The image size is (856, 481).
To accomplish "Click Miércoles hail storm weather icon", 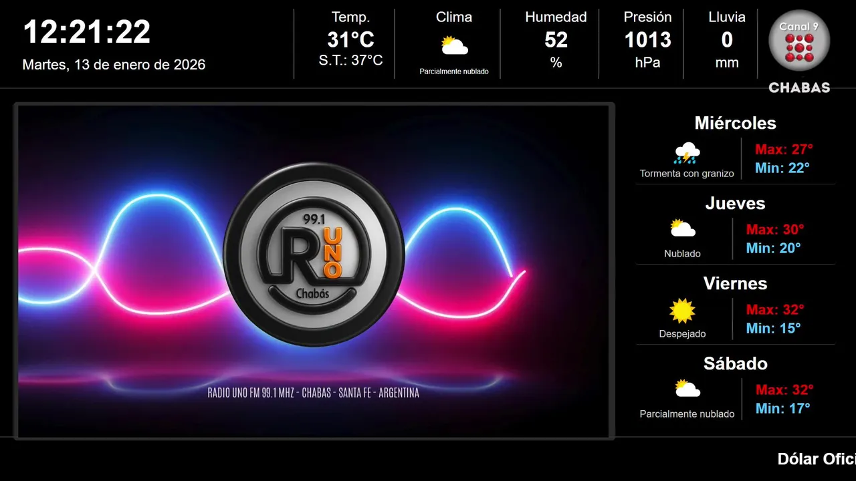I will point(687,153).
